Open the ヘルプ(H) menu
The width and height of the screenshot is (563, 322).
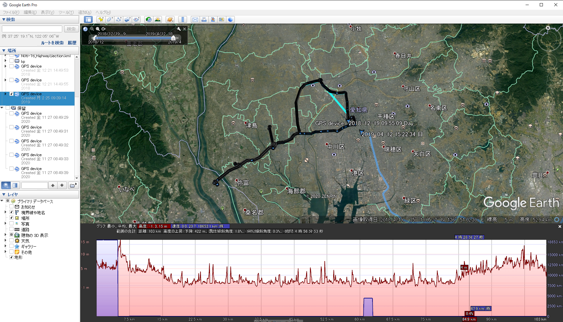(x=103, y=12)
